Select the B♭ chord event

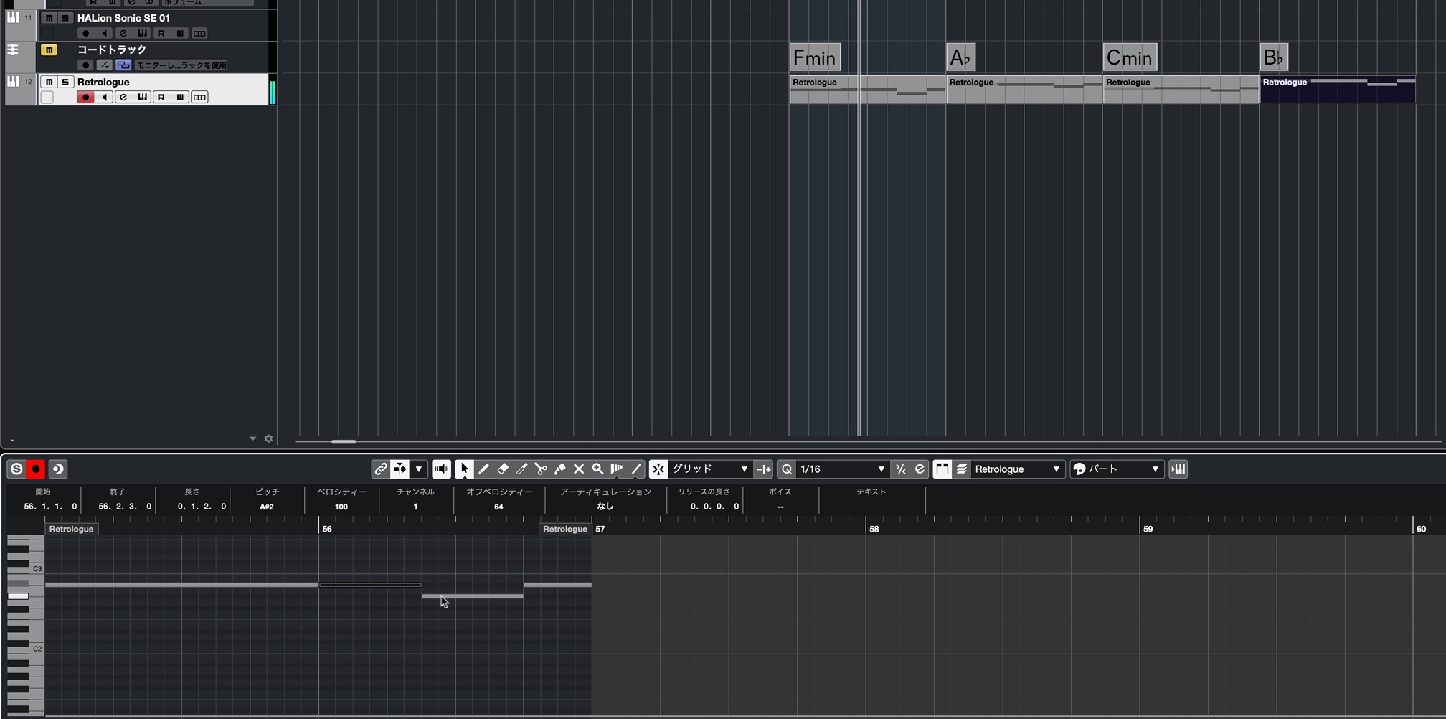(x=1274, y=57)
